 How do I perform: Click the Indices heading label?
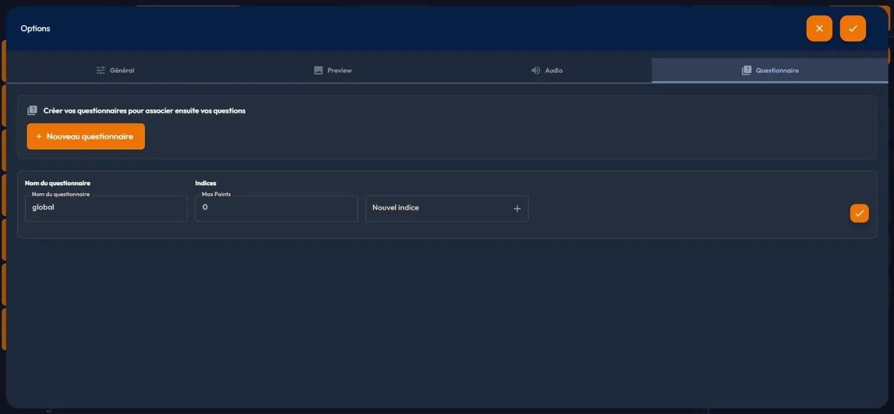pos(206,183)
